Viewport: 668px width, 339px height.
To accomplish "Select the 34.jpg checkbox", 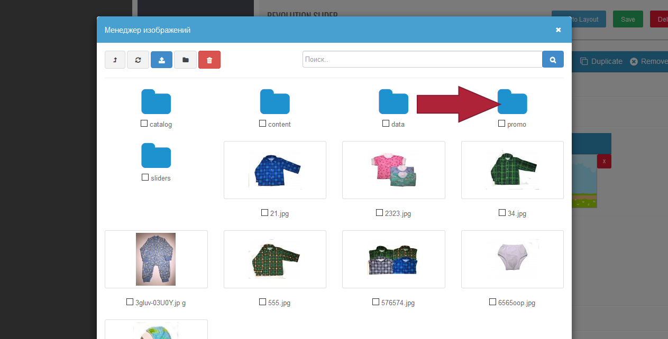I will (x=502, y=213).
